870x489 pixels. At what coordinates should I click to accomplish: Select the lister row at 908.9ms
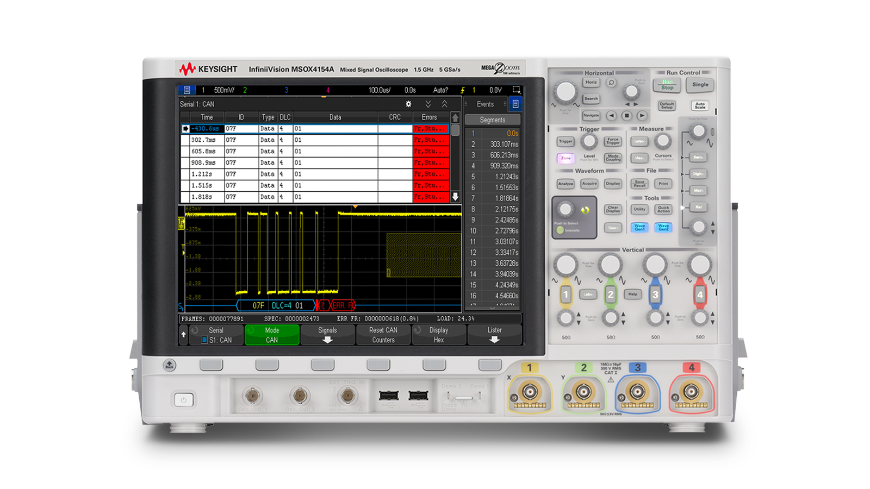click(x=315, y=163)
